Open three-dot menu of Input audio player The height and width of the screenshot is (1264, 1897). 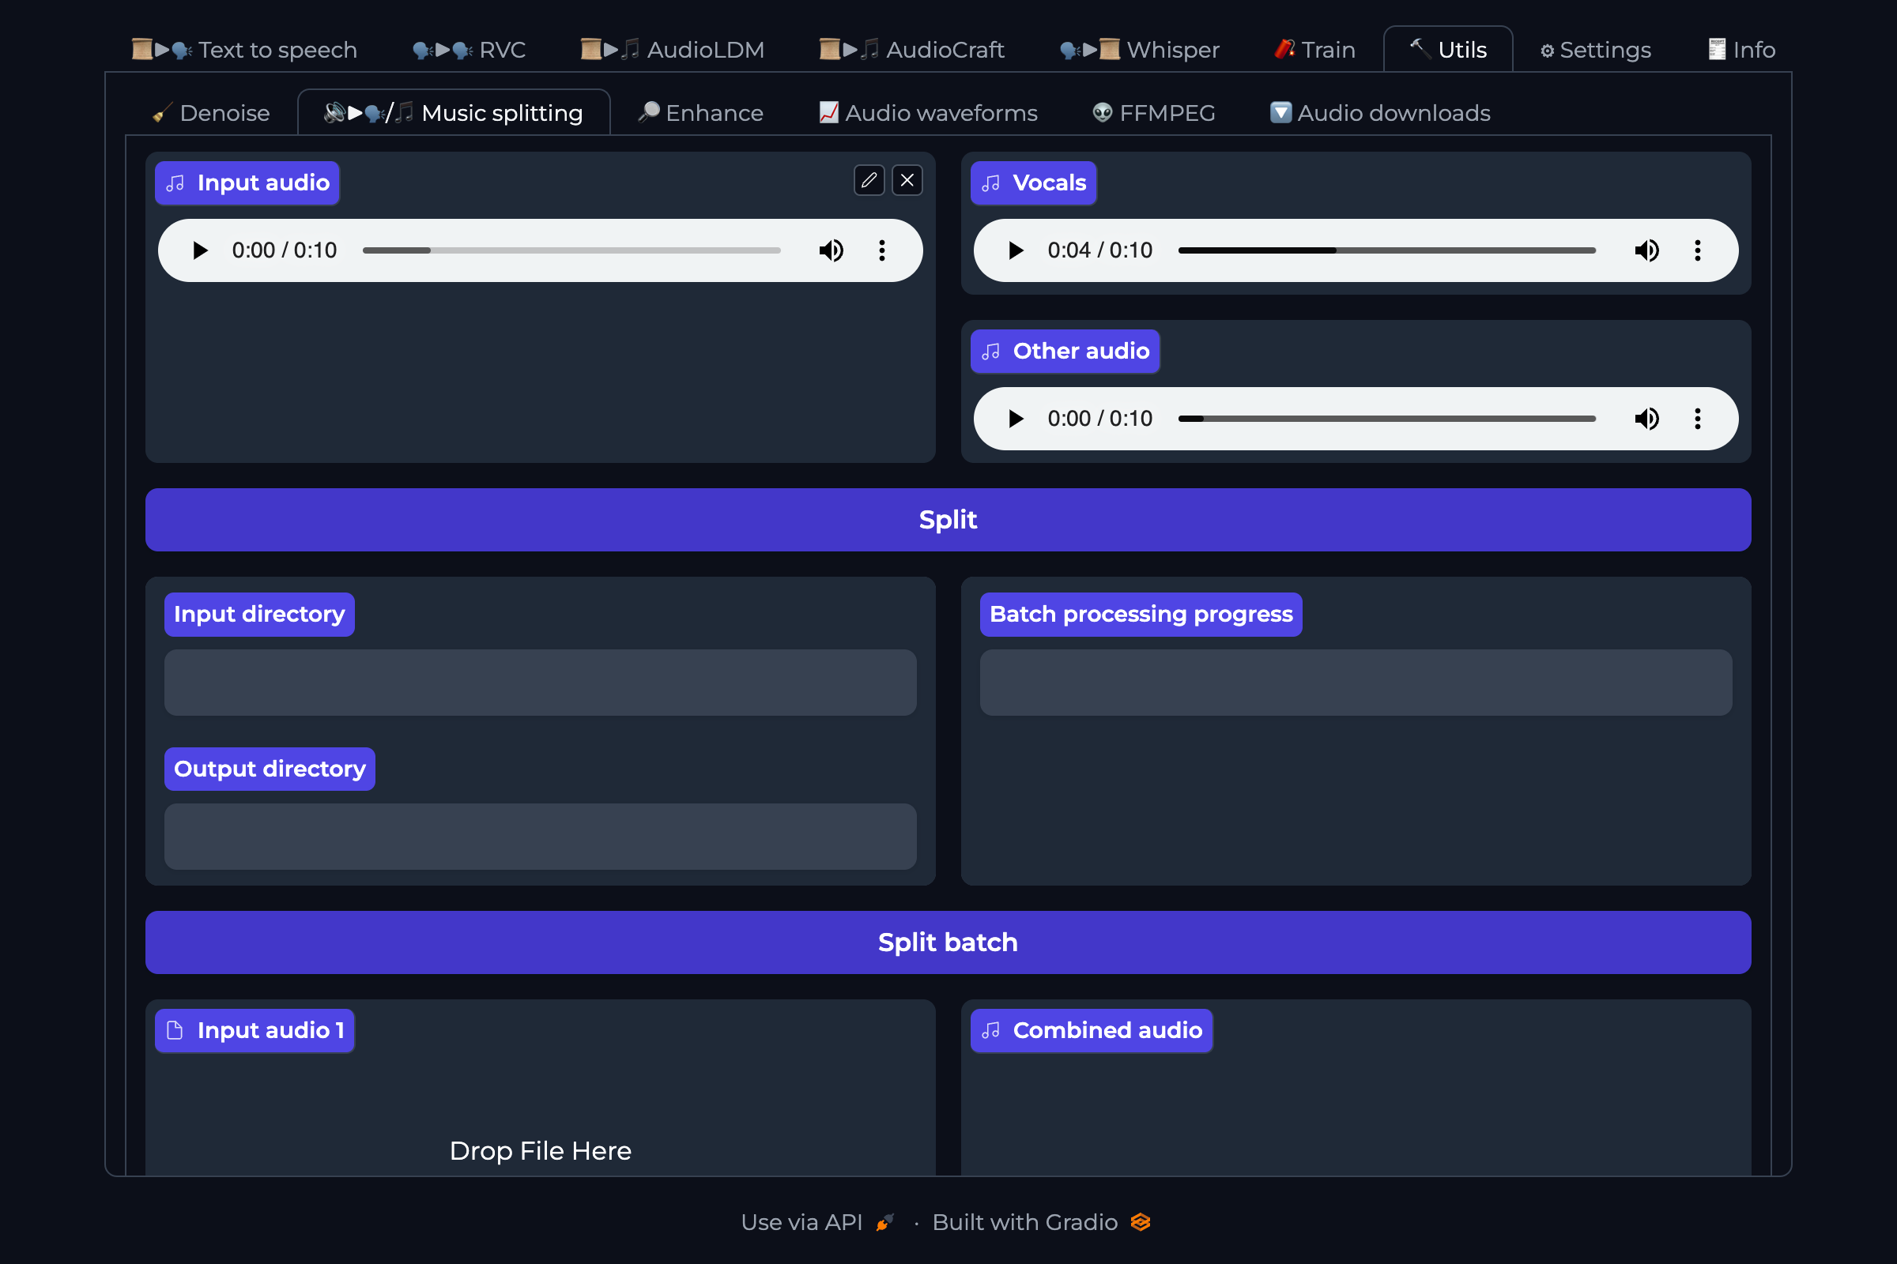pos(881,250)
